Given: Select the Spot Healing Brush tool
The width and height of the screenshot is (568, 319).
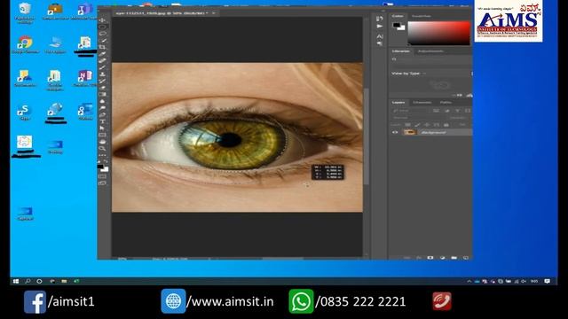Looking at the screenshot, I should click(x=103, y=60).
